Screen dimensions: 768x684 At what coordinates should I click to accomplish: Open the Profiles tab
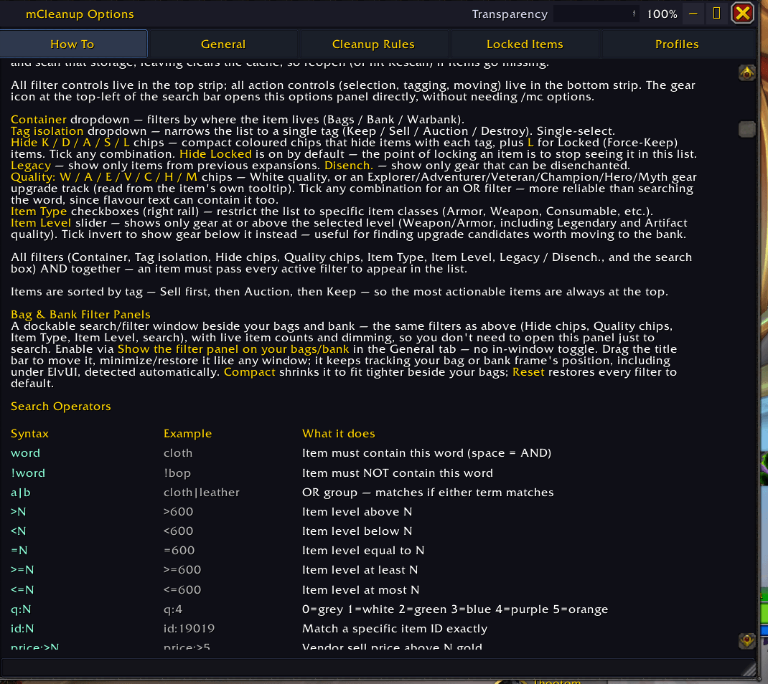pos(677,44)
